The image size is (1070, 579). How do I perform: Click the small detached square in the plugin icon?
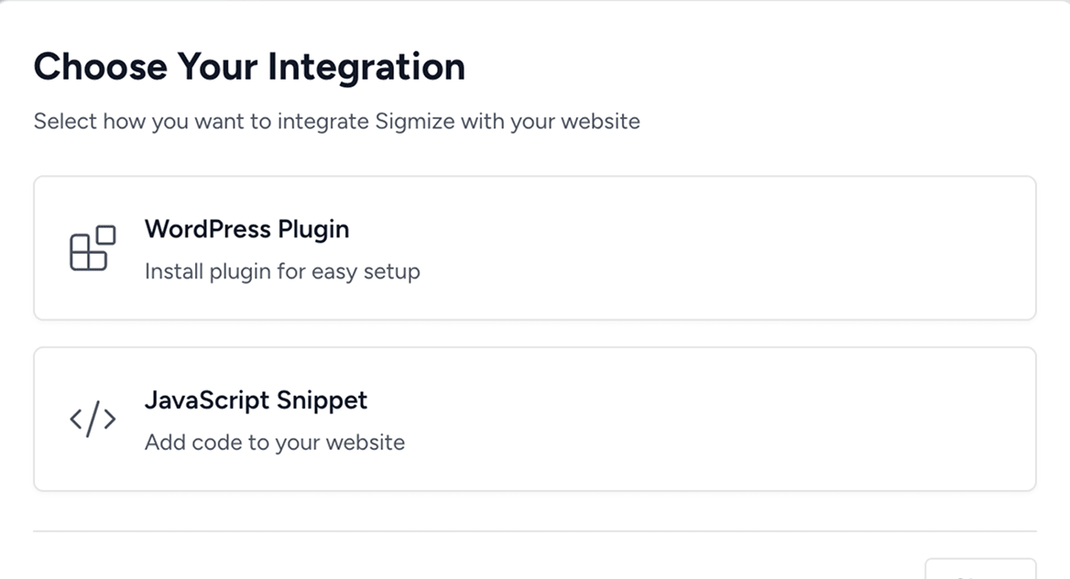pyautogui.click(x=106, y=235)
